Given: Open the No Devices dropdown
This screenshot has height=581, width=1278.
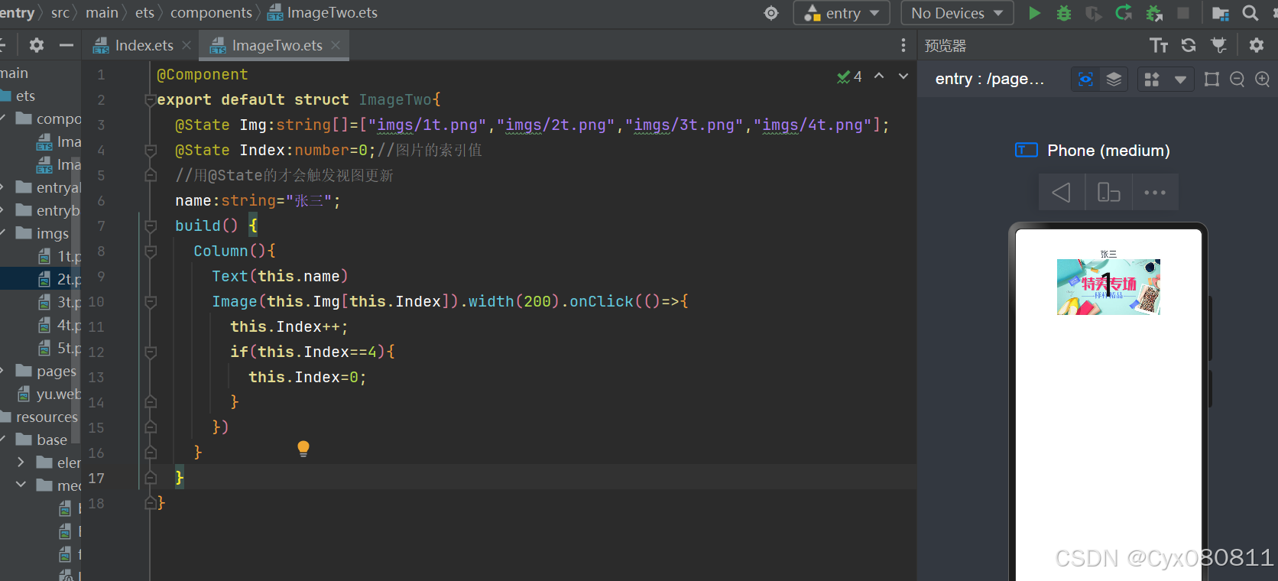Looking at the screenshot, I should point(957,13).
